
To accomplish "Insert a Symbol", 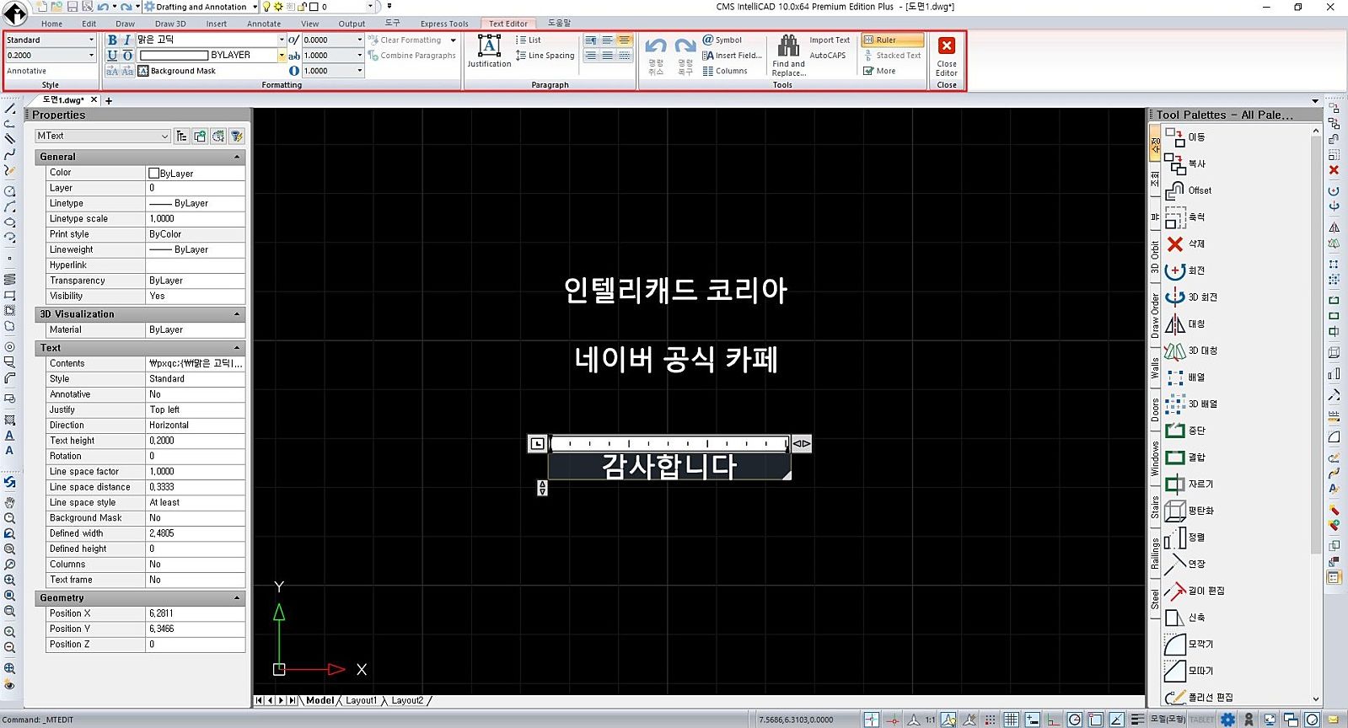I will pos(722,40).
